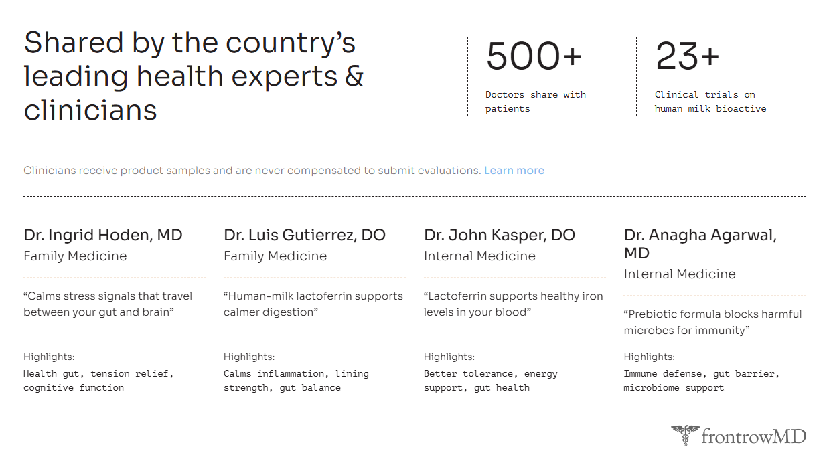
Task: Select Dr. Luis Gutierrez, DO name
Action: 304,235
